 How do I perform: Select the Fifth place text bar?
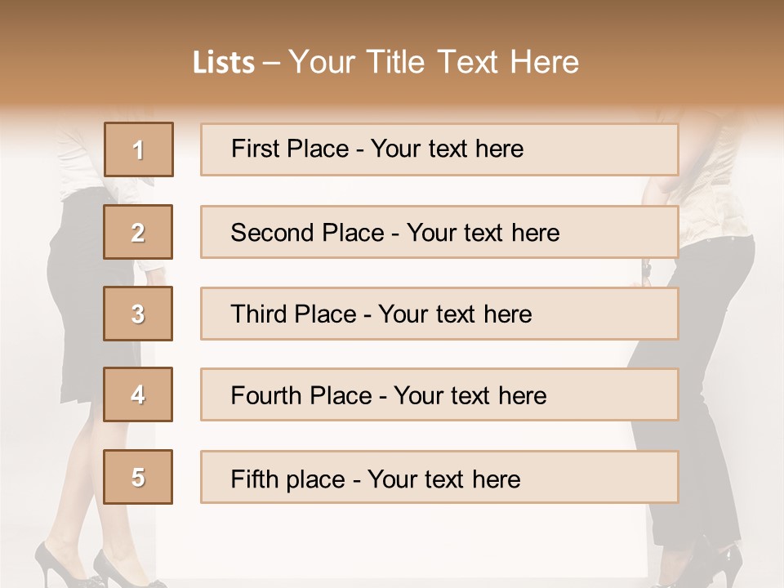pos(439,477)
